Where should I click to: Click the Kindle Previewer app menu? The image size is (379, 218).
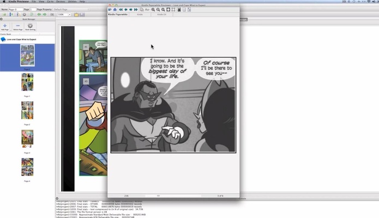[19, 2]
